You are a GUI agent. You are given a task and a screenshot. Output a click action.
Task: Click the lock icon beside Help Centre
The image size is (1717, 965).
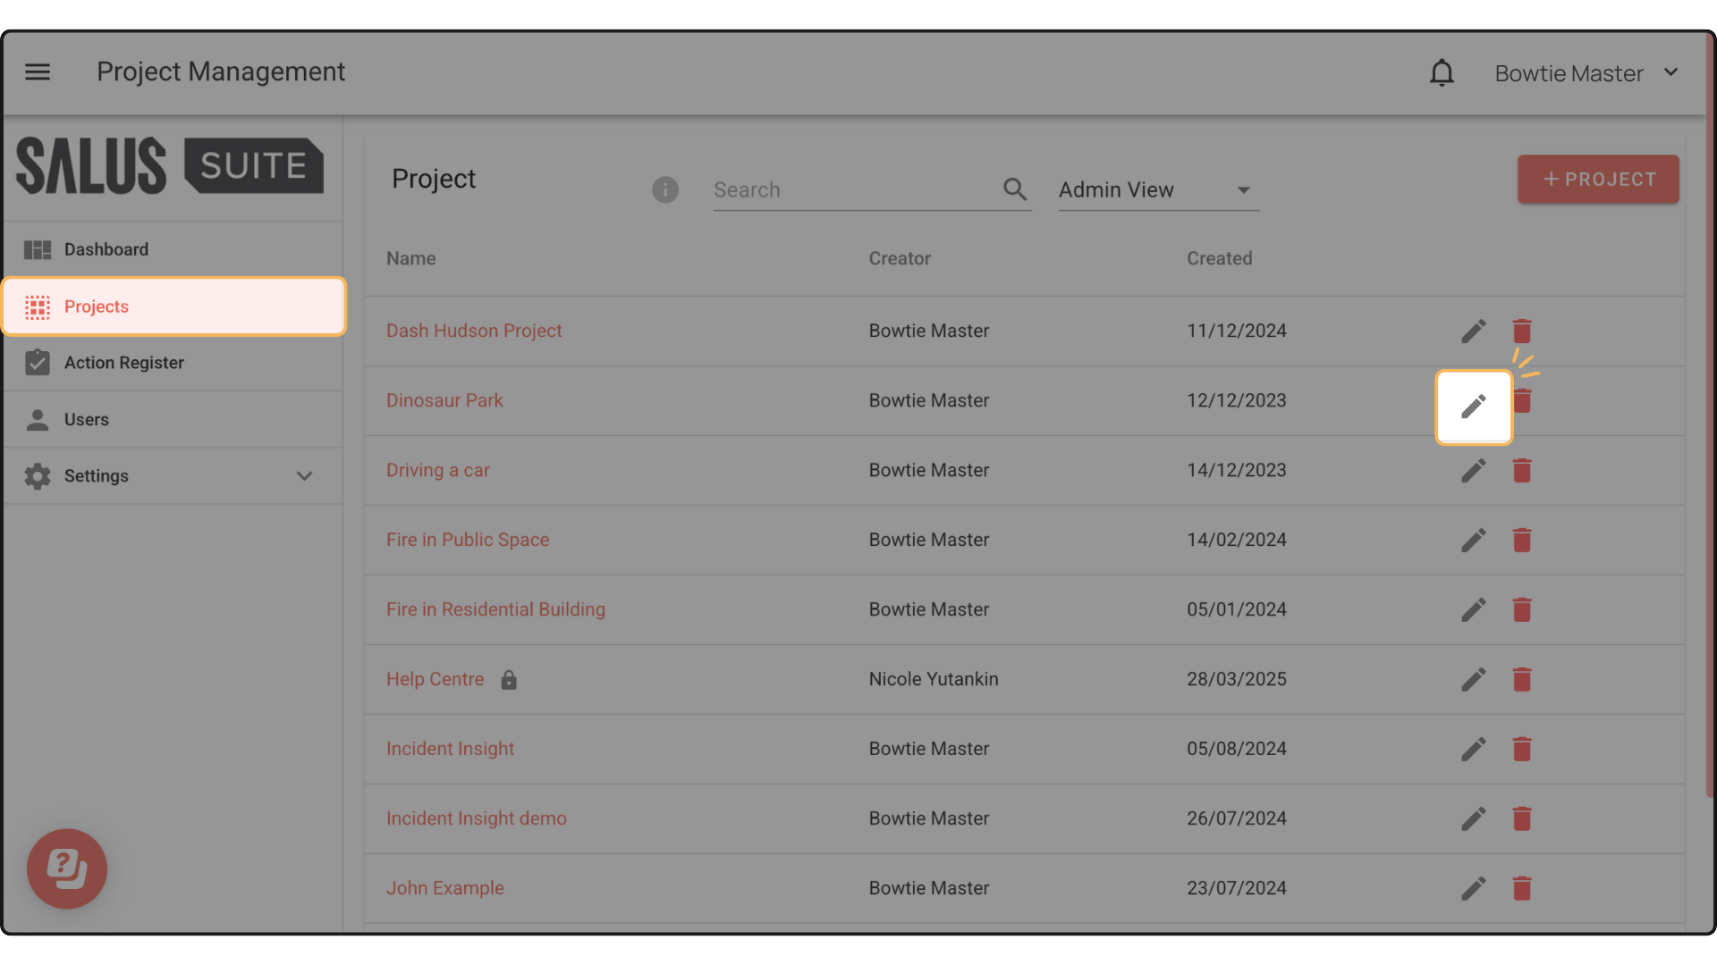pyautogui.click(x=509, y=680)
